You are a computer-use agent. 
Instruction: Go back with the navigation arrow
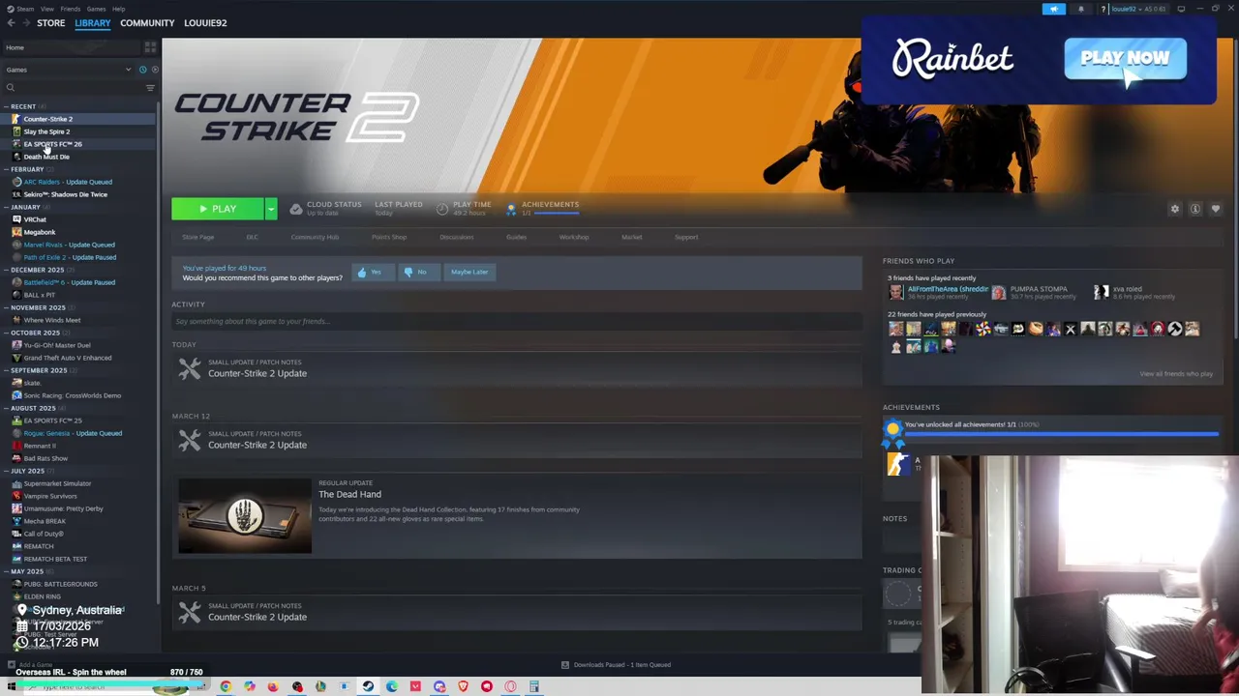[12, 22]
